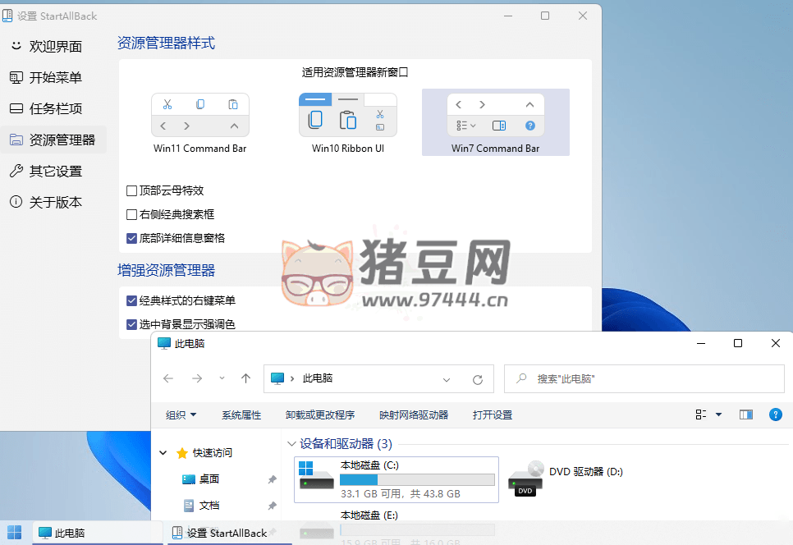793x545 pixels.
Task: Choose the Win10 Ribbon UI style preview
Action: [347, 115]
